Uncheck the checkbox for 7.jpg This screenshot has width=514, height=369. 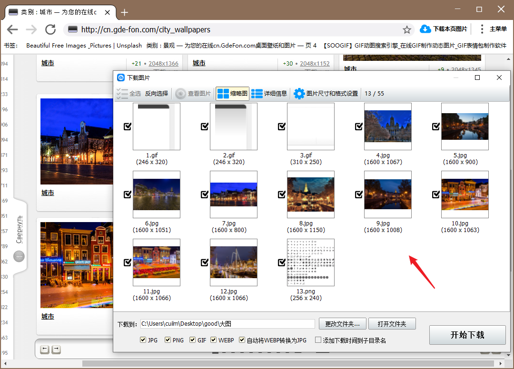pos(205,194)
